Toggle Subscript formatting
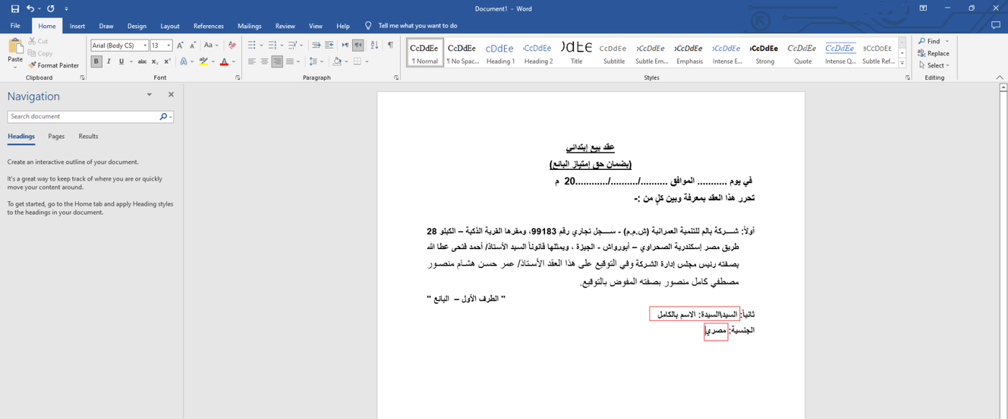 (156, 62)
